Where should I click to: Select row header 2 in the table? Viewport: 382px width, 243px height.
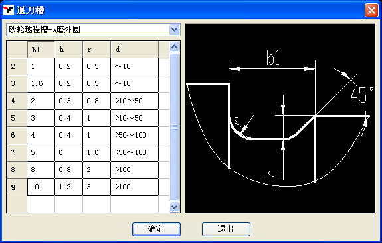[x=17, y=66]
